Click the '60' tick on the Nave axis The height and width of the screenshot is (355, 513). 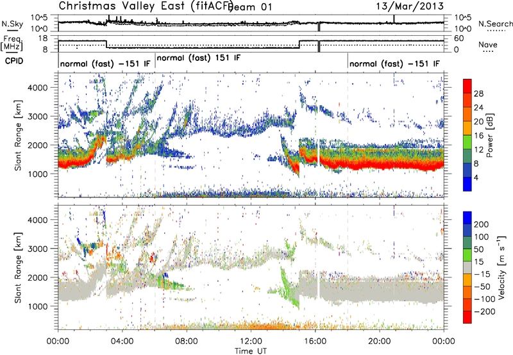[x=458, y=38]
